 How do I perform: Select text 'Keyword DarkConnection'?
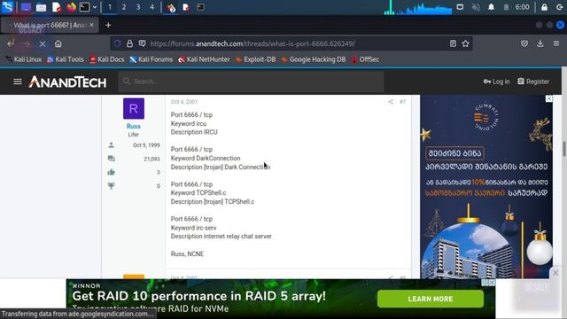click(206, 159)
